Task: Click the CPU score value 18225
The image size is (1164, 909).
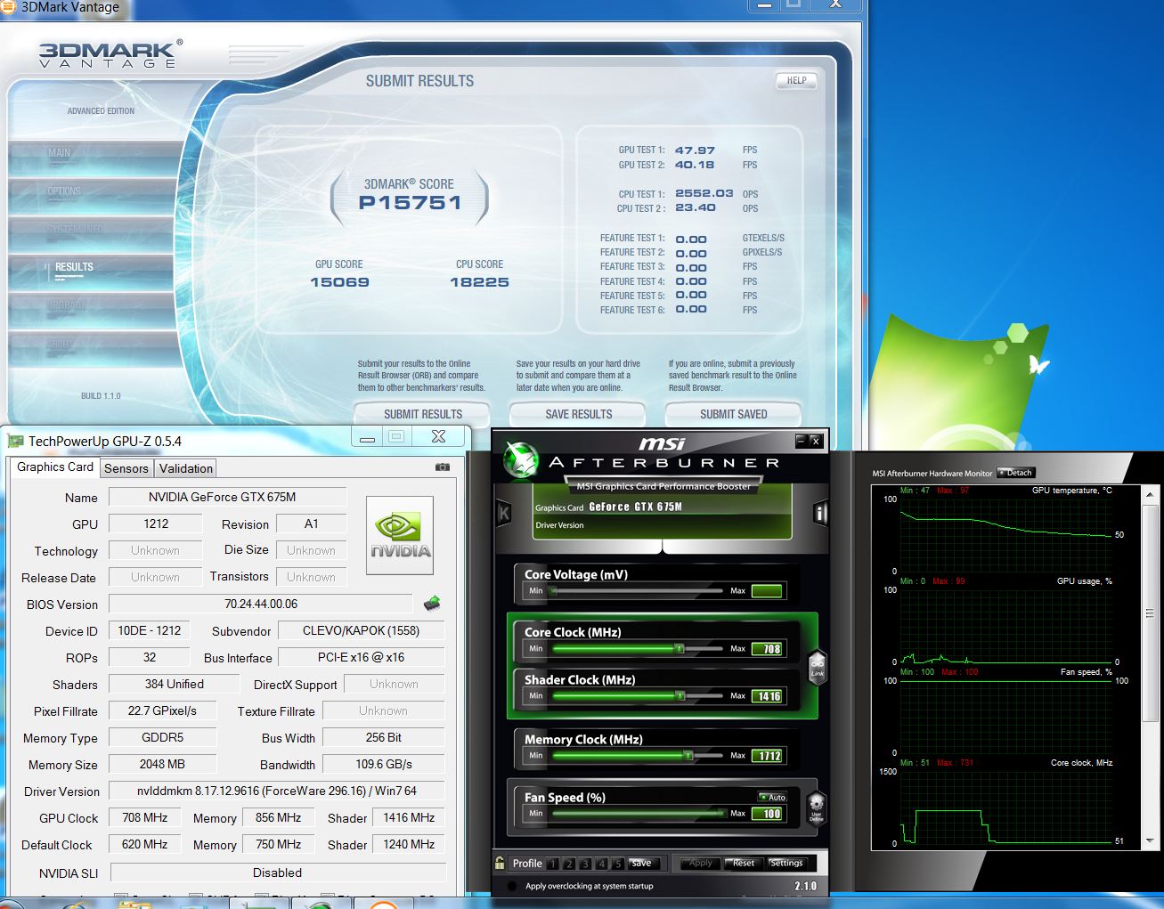Action: pyautogui.click(x=479, y=282)
